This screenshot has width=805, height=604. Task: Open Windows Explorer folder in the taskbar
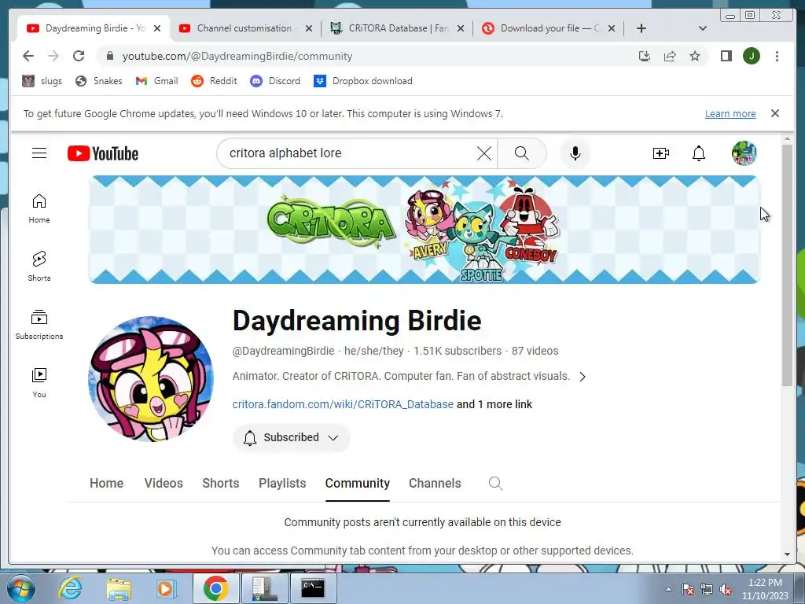[x=119, y=588]
